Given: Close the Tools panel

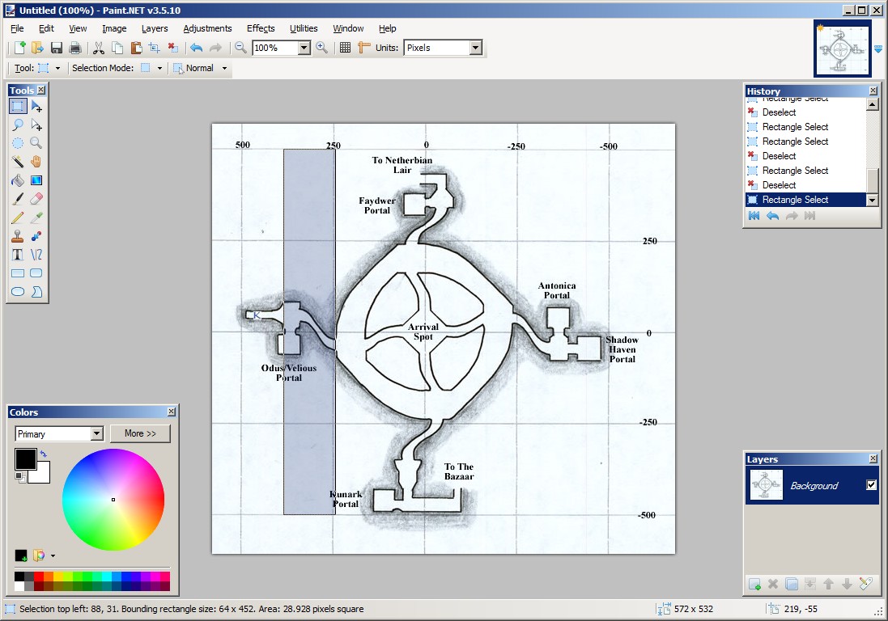Looking at the screenshot, I should tap(41, 90).
